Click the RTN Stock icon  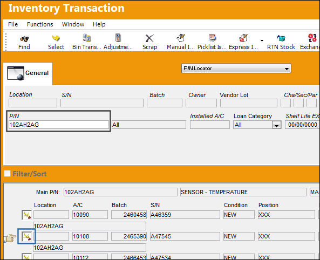tap(281, 38)
